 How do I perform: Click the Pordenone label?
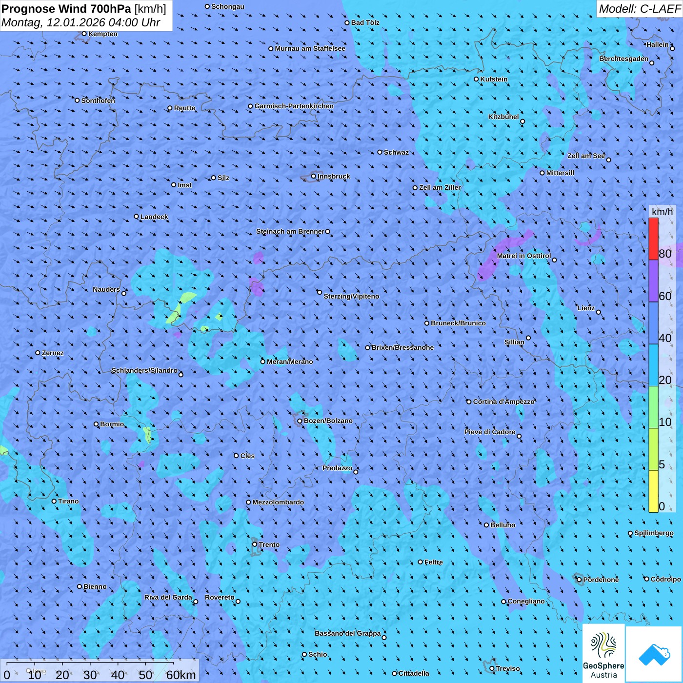[601, 580]
